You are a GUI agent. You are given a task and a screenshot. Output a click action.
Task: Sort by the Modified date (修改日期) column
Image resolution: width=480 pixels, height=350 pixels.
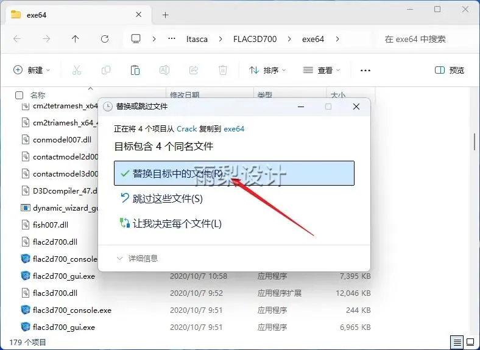tap(185, 95)
